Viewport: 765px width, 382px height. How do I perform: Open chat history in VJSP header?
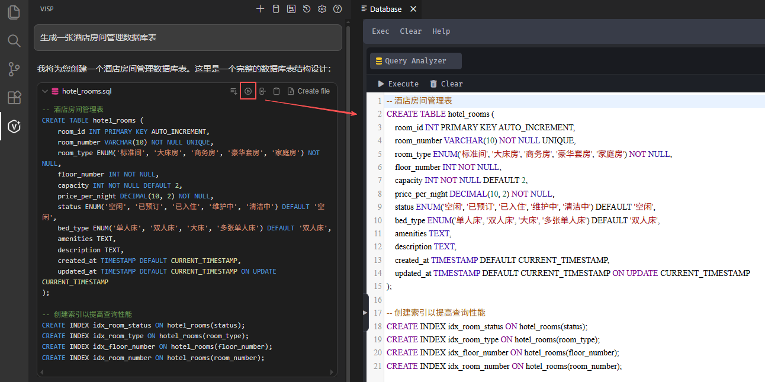click(307, 9)
